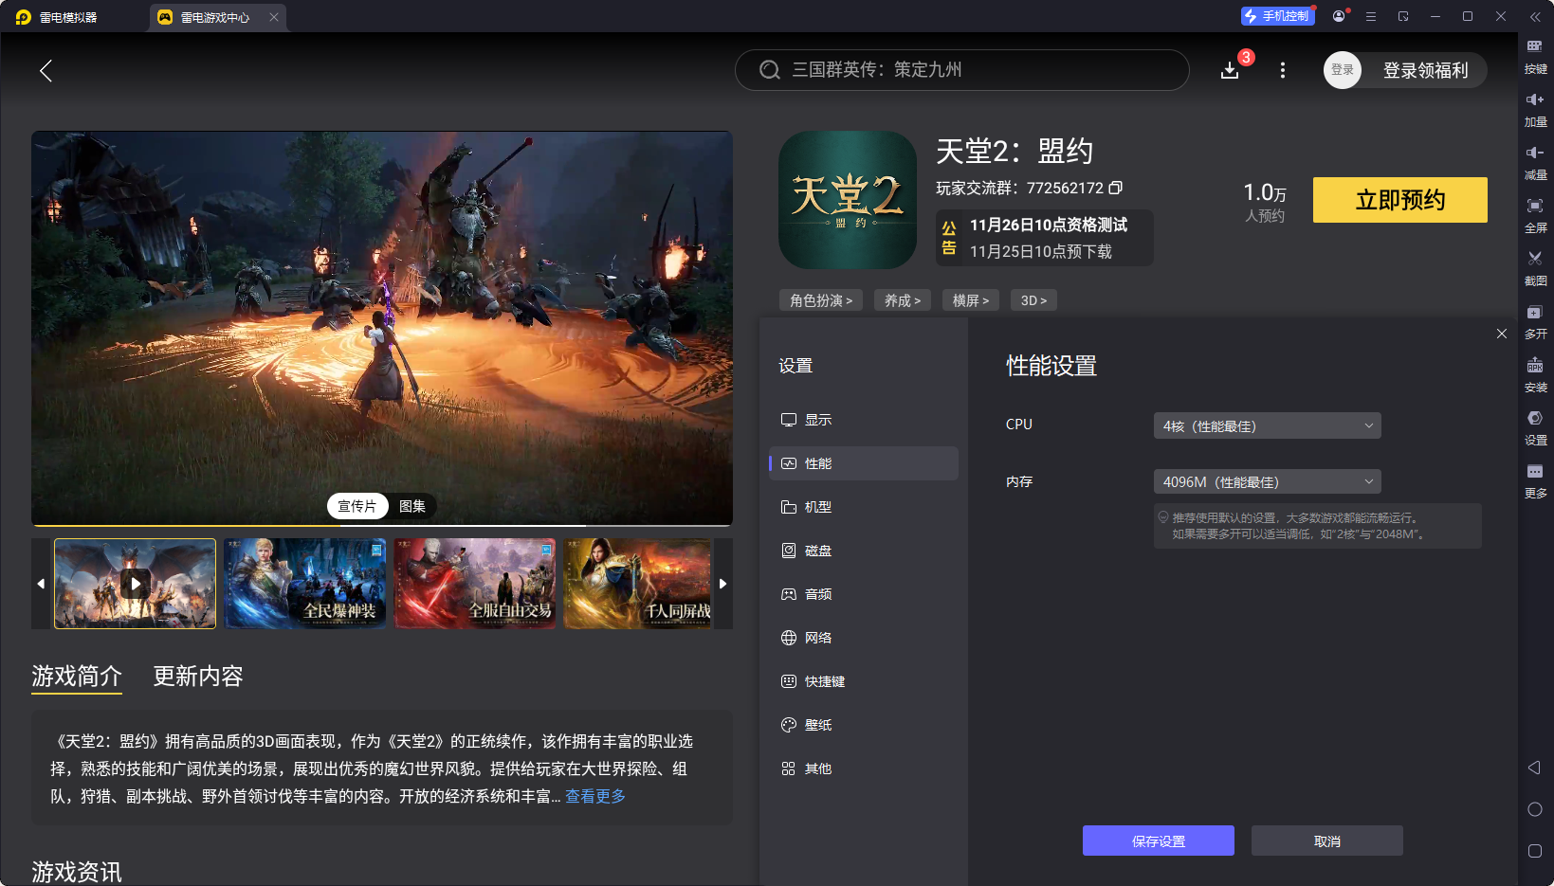The width and height of the screenshot is (1554, 886).
Task: Switch the media viewer to 图集 images
Action: [412, 505]
